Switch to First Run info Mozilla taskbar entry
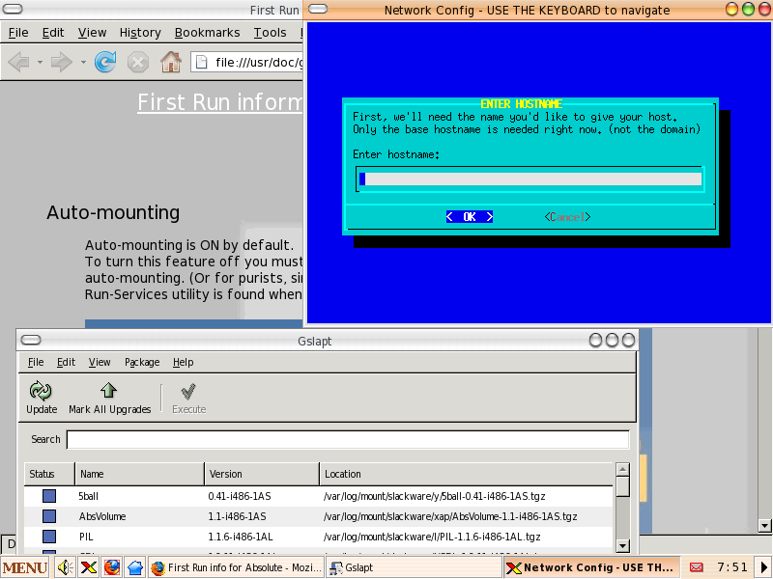This screenshot has height=579, width=773. point(236,567)
